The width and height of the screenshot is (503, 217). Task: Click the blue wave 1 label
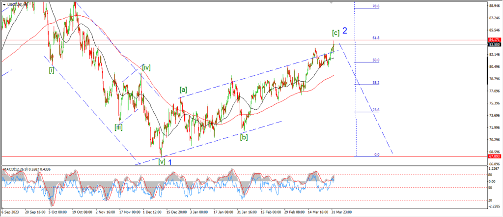tap(169, 161)
